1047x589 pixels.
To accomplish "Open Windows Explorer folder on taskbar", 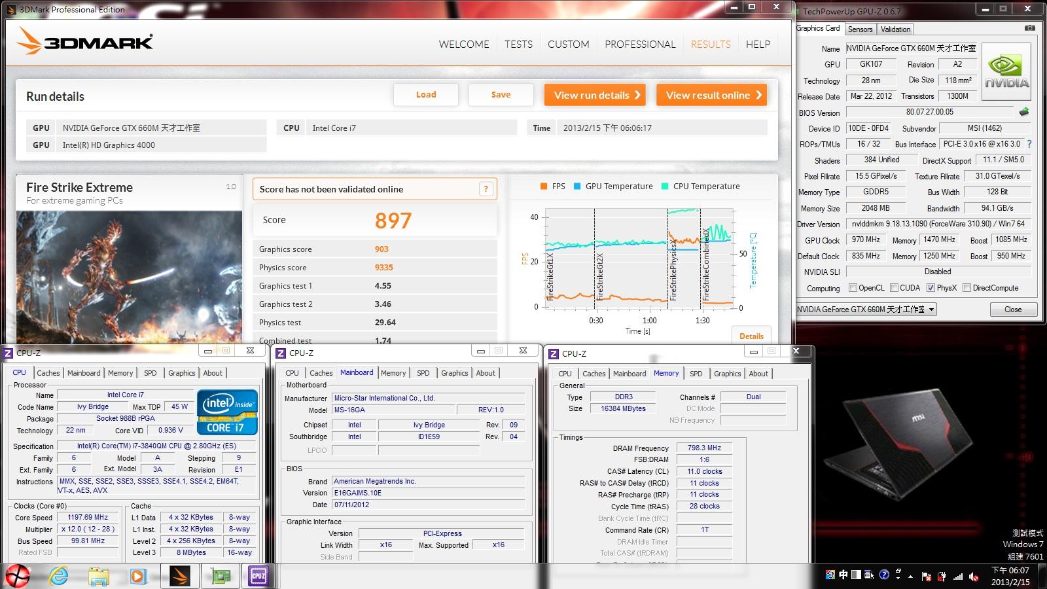I will coord(99,577).
